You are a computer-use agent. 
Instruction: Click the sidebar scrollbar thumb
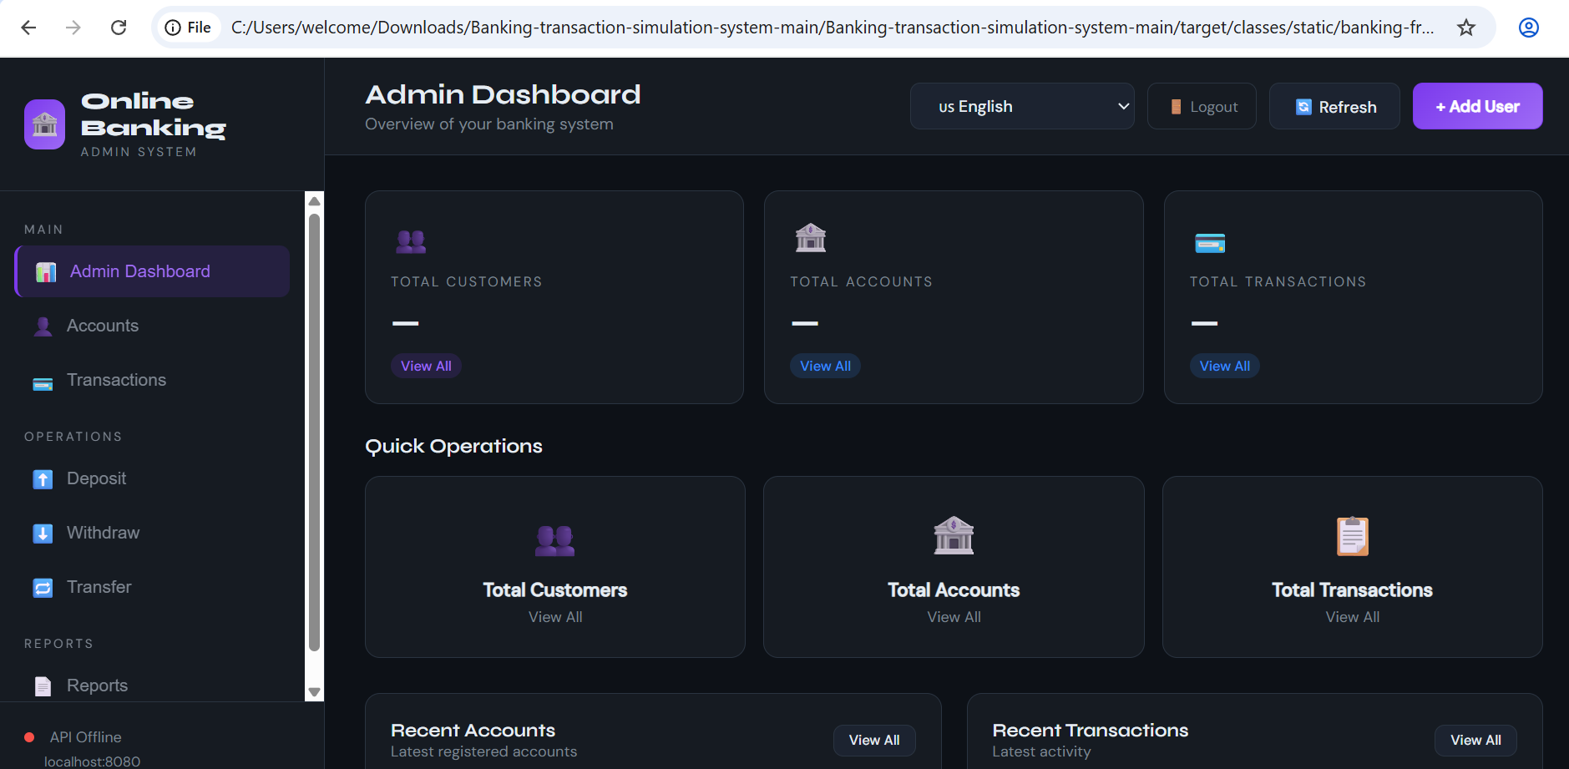[x=315, y=432]
